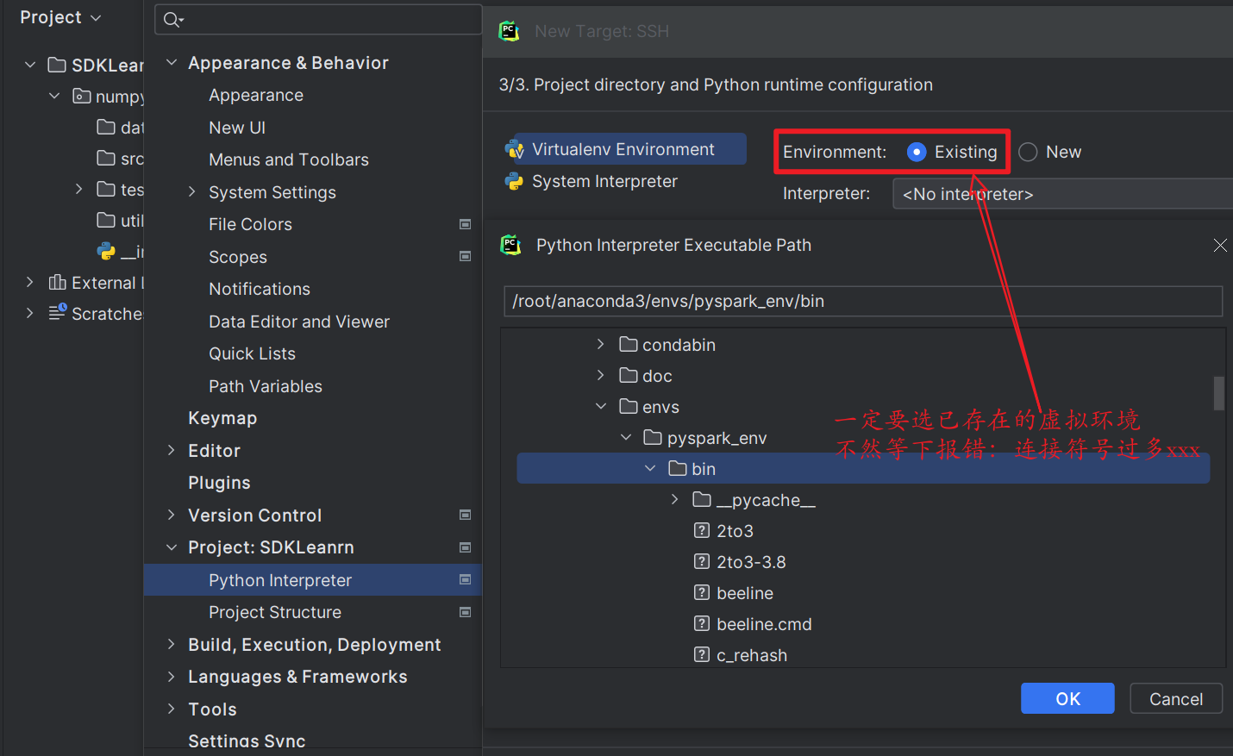Image resolution: width=1233 pixels, height=756 pixels.
Task: Click the pyspark_env folder icon
Action: coord(653,438)
